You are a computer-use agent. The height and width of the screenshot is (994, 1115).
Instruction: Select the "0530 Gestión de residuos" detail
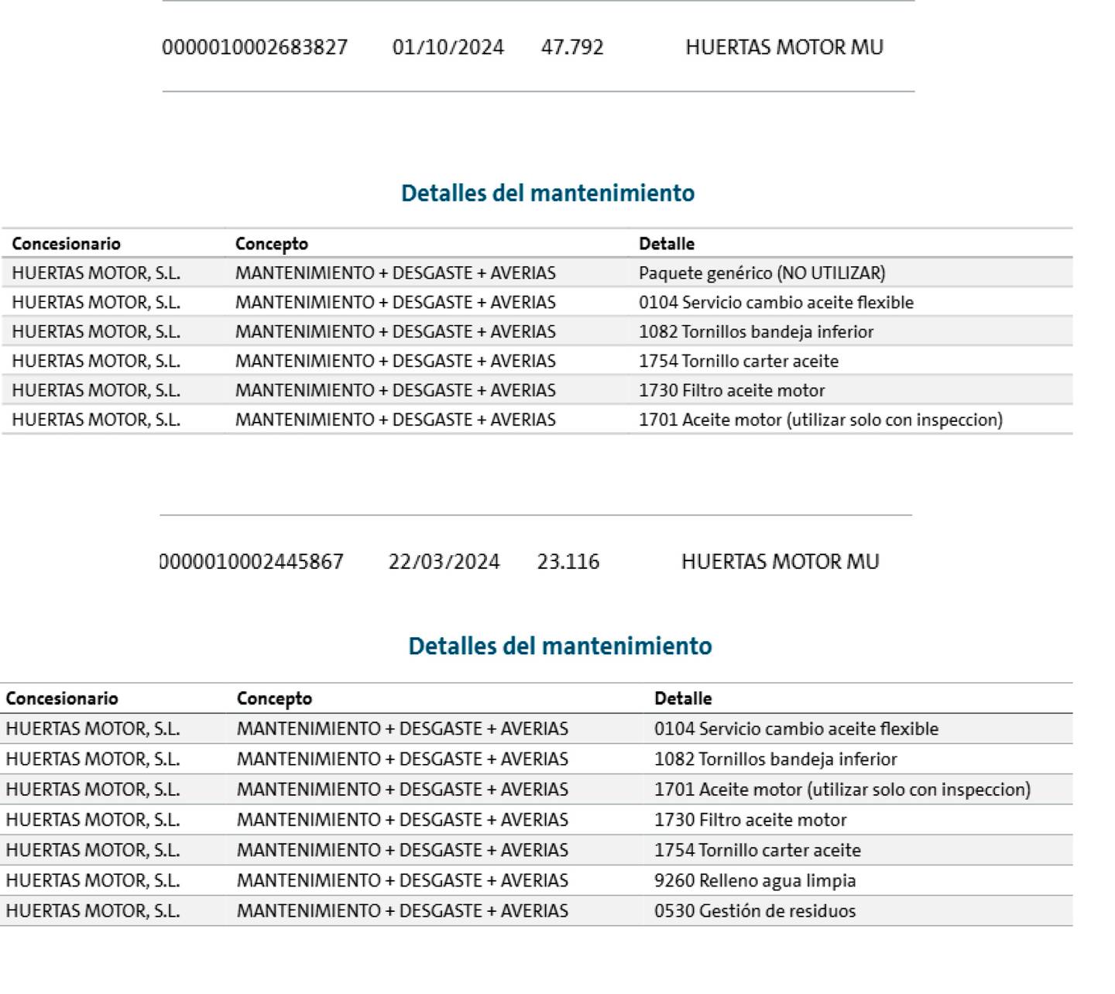[x=755, y=911]
